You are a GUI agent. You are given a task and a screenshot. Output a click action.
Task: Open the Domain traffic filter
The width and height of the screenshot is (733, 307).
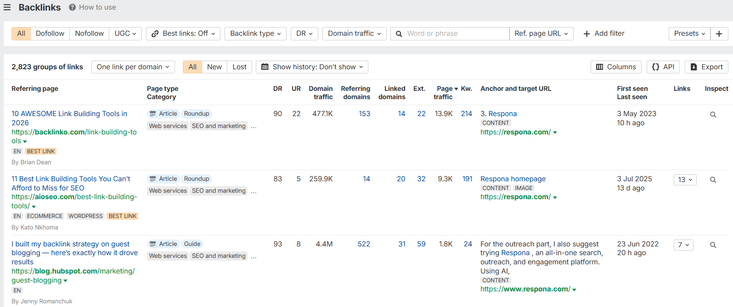click(x=355, y=33)
